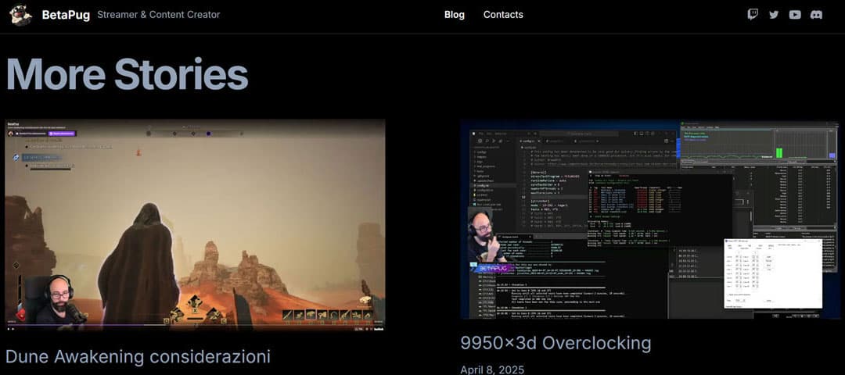Viewport: 845px width, 375px height.
Task: Click the BetaPug site title
Action: pos(66,15)
